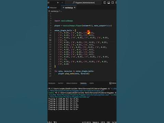The width and height of the screenshot is (164, 123).
Task: Open the PORTS panel tab
Action: click(x=92, y=83)
